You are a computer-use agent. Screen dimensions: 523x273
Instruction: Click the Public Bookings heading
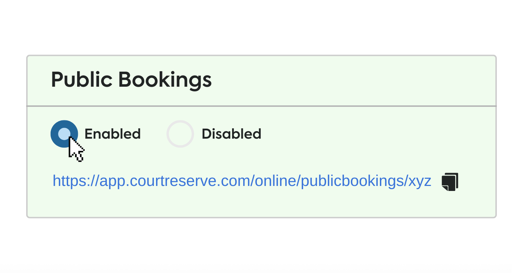131,80
